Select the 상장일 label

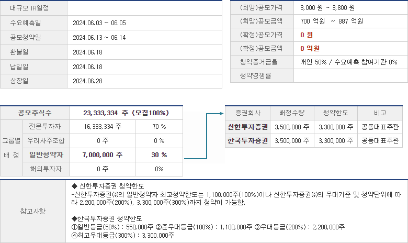pos(19,81)
